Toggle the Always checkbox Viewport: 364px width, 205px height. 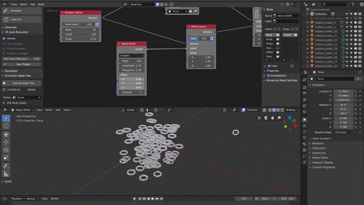[x=4, y=38]
